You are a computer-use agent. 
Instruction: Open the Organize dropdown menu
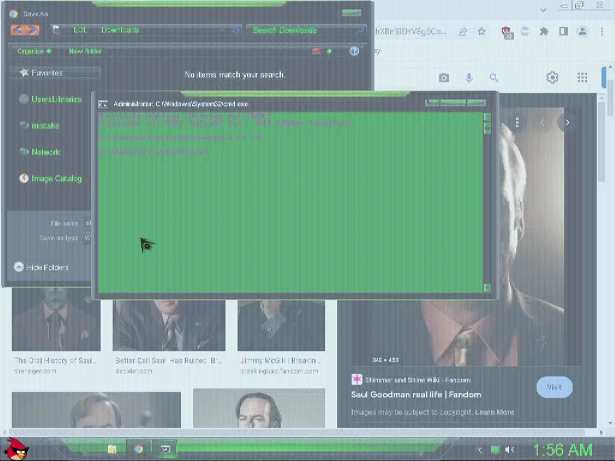[34, 51]
